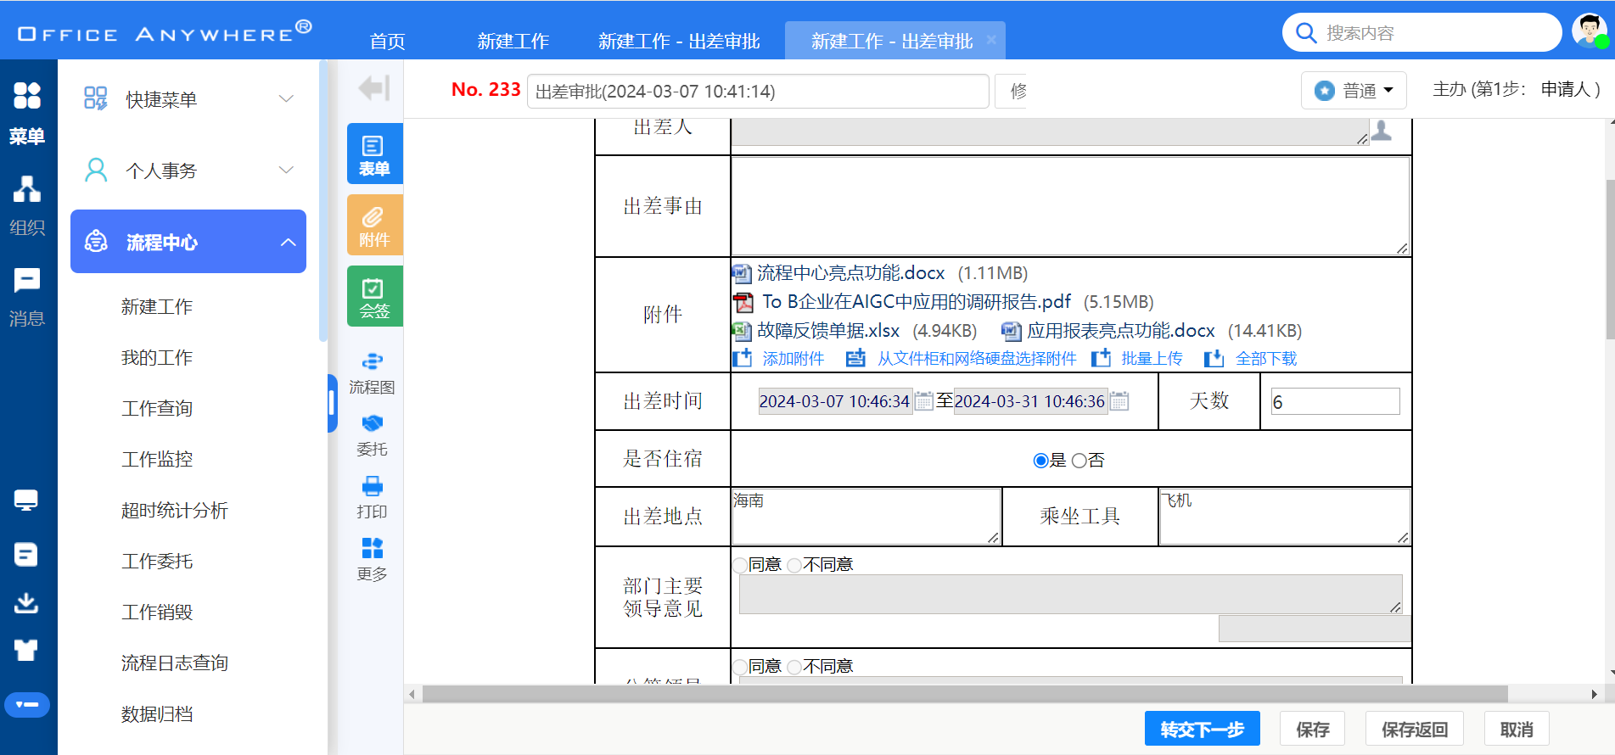Expand the 快捷菜单 section
1615x755 pixels.
(x=188, y=99)
